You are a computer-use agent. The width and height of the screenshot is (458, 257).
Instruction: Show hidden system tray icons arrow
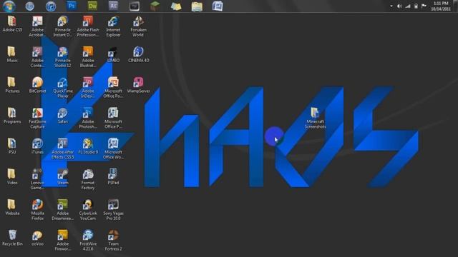(391, 6)
